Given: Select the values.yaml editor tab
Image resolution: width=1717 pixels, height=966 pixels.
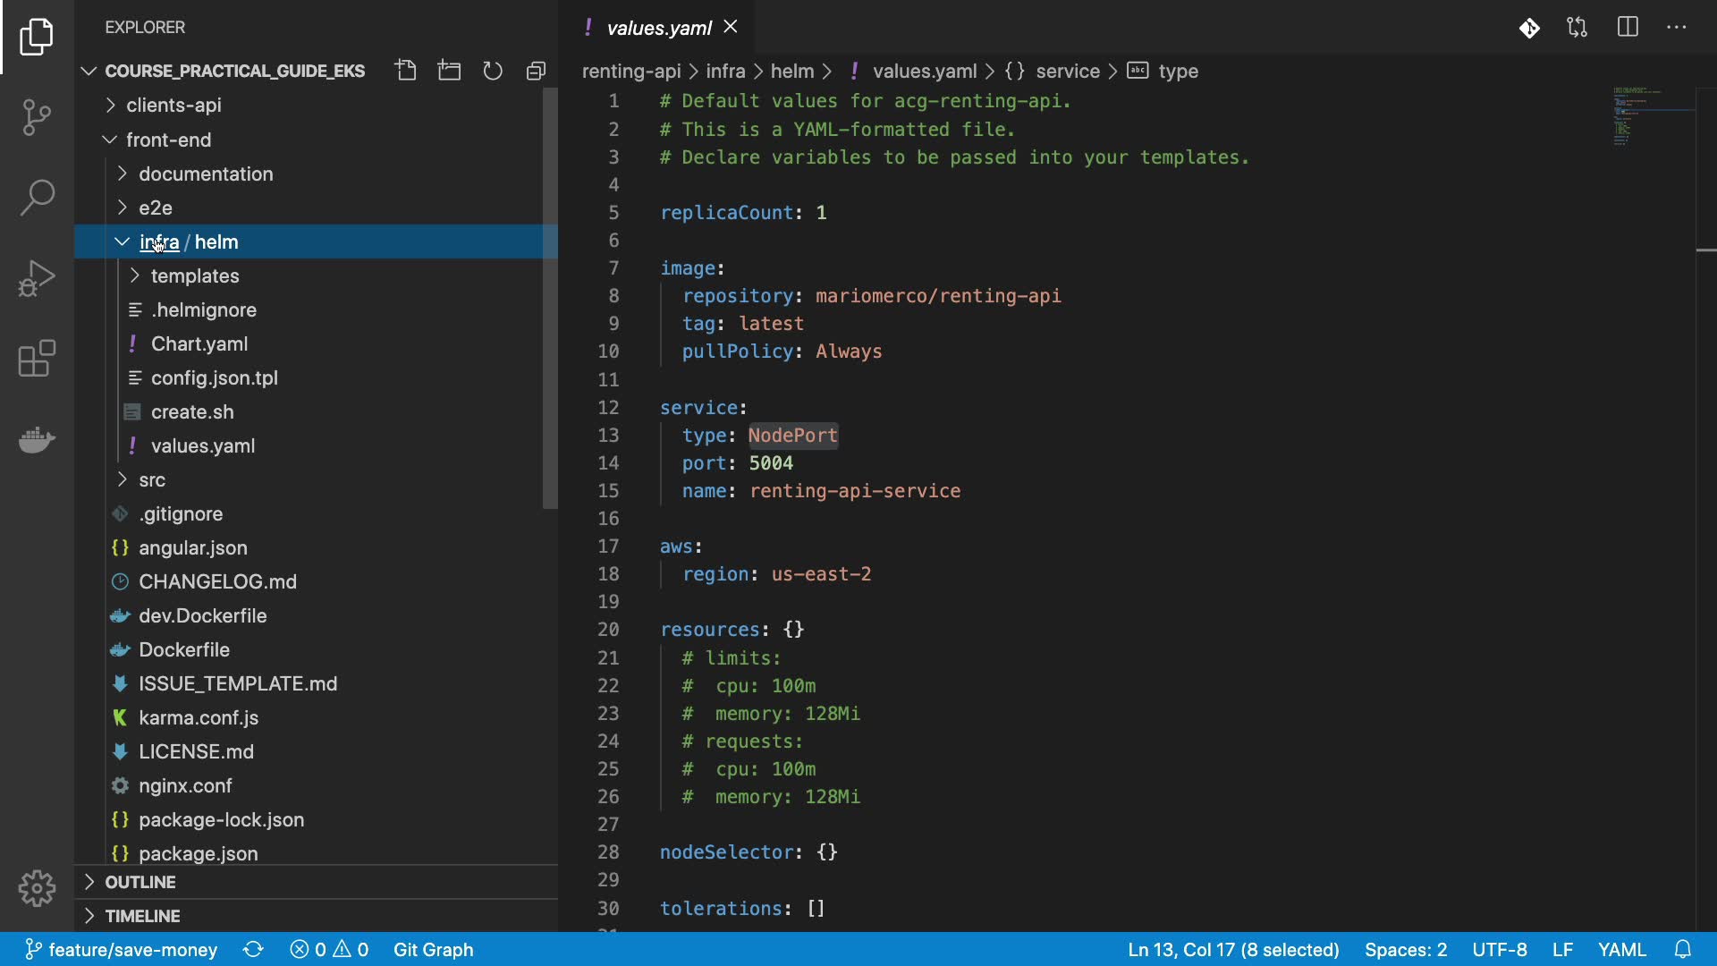Looking at the screenshot, I should [x=658, y=28].
